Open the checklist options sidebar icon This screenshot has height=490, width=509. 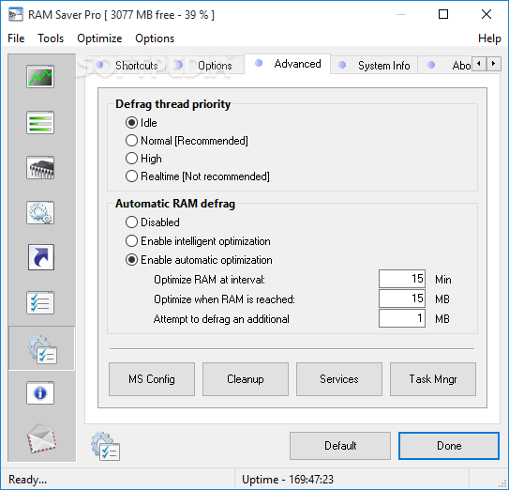click(40, 302)
